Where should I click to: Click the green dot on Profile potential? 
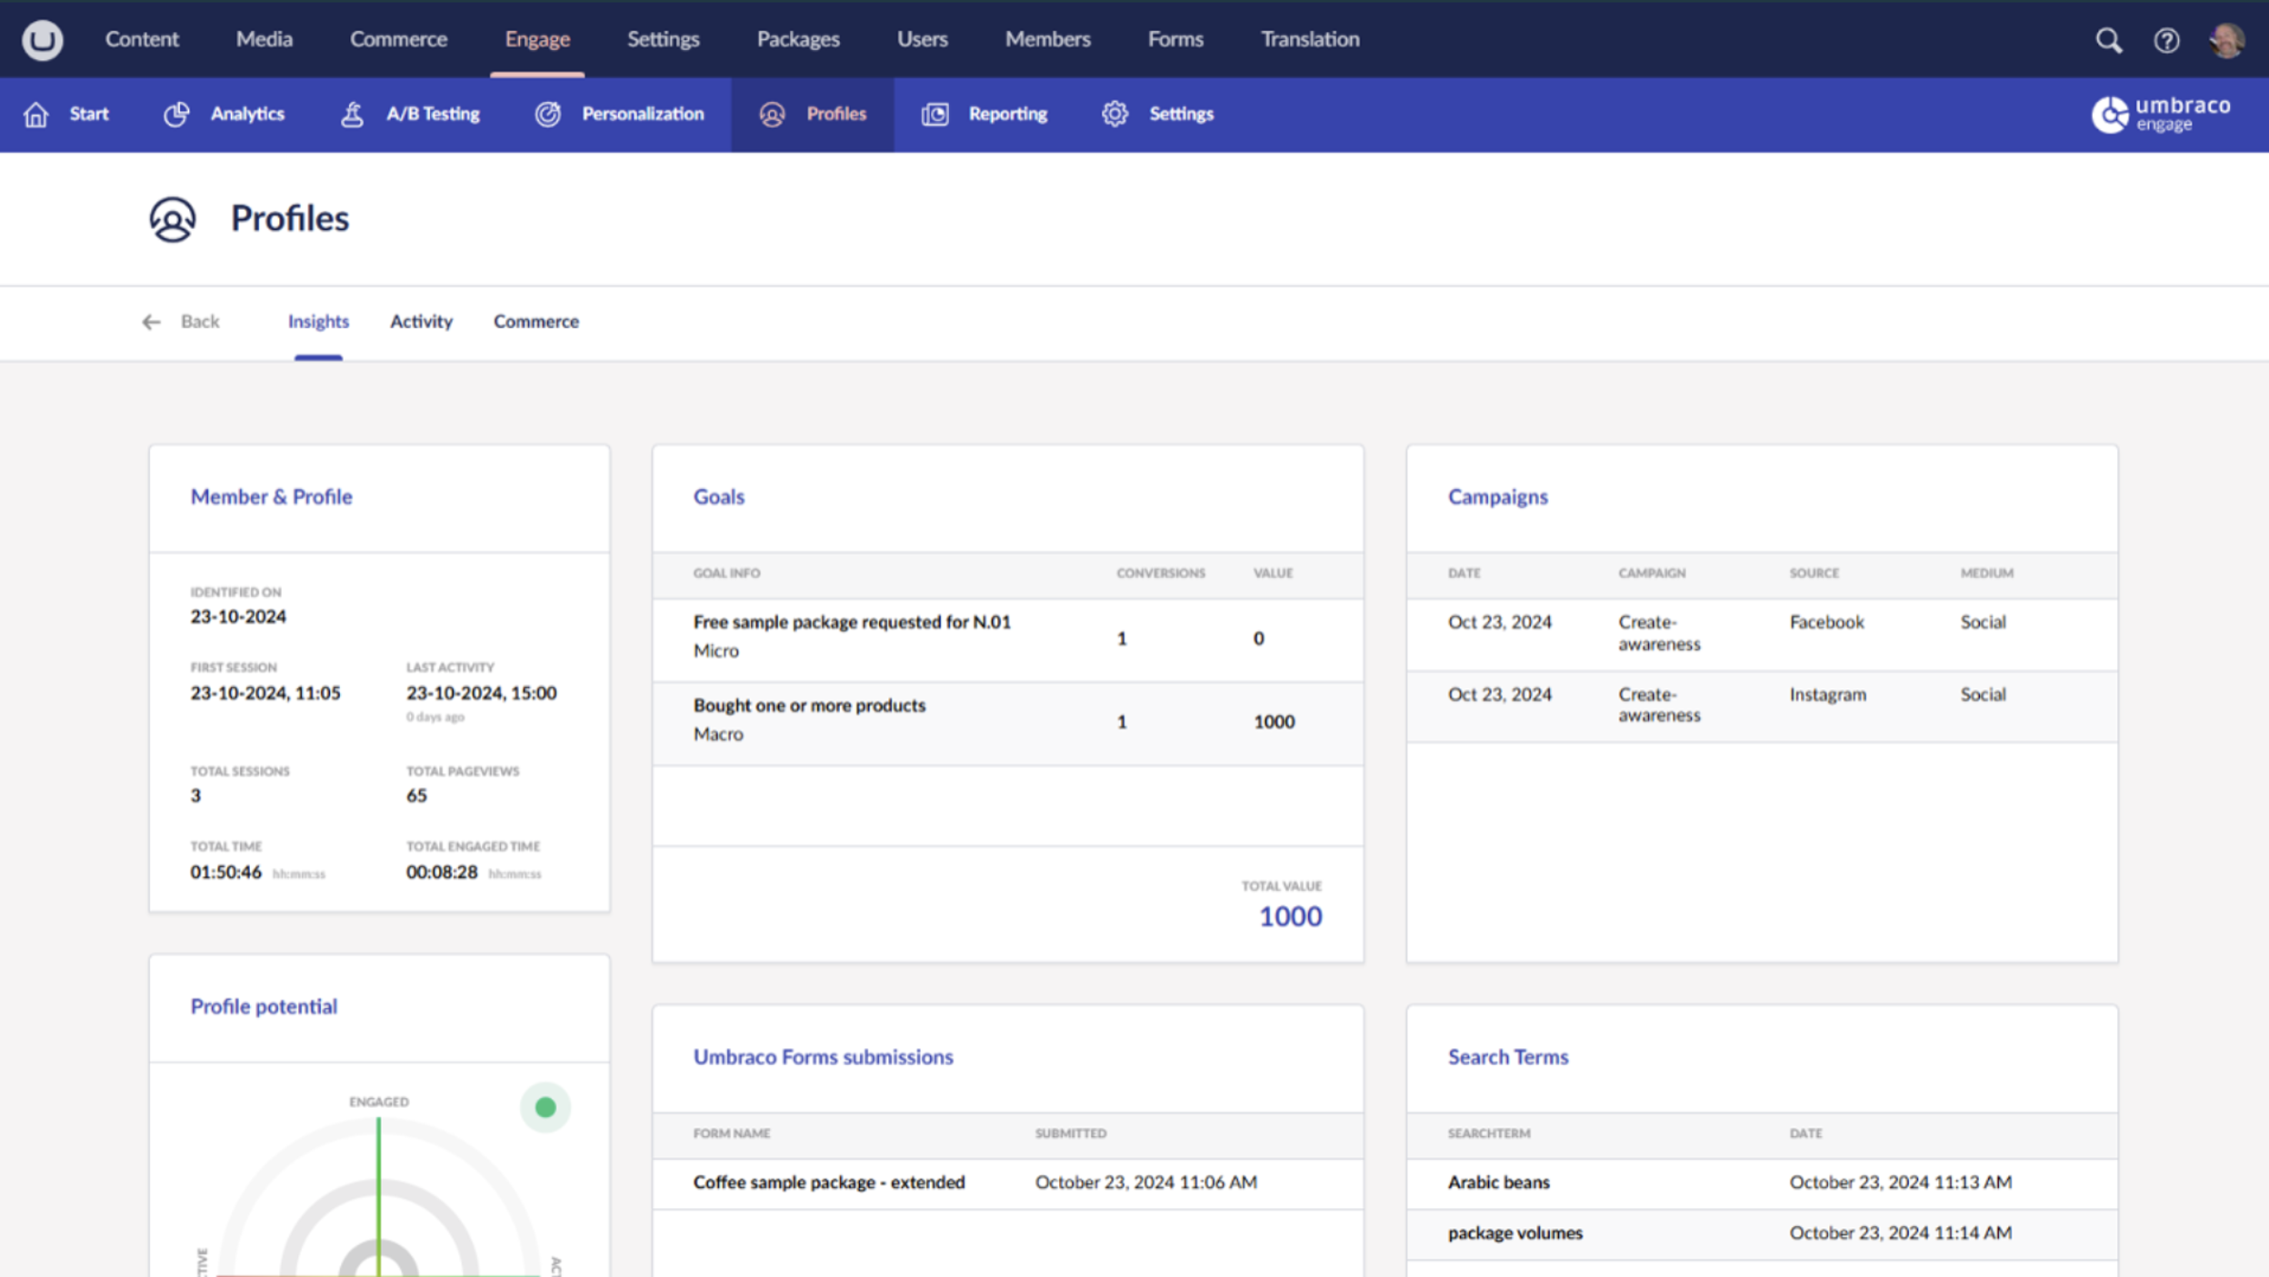click(545, 1107)
